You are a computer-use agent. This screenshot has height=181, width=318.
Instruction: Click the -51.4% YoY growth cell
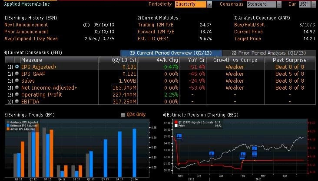(197, 67)
